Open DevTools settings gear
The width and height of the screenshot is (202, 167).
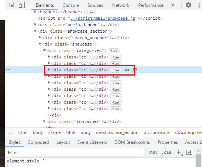click(x=188, y=5)
